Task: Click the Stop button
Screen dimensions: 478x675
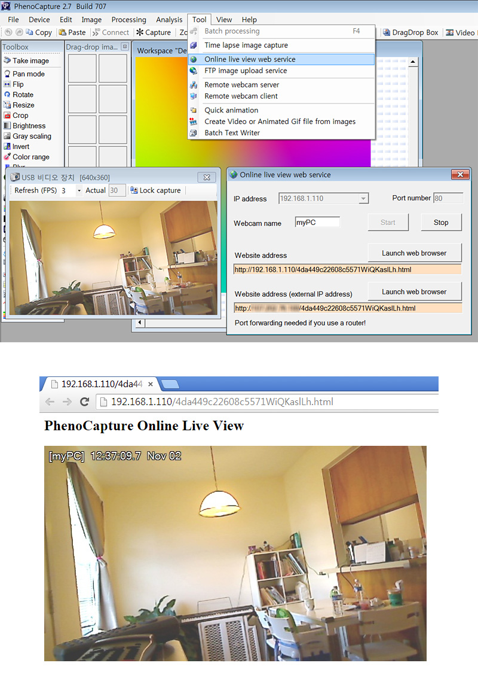Action: click(x=441, y=222)
